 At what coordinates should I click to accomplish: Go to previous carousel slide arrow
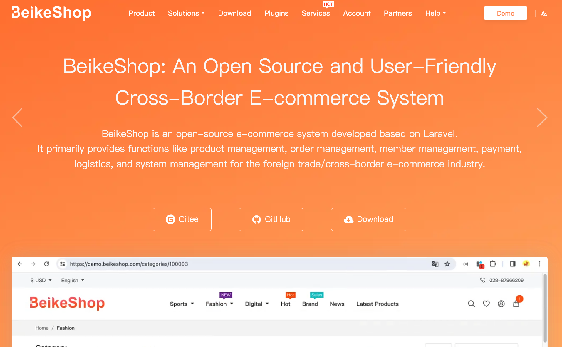tap(17, 118)
